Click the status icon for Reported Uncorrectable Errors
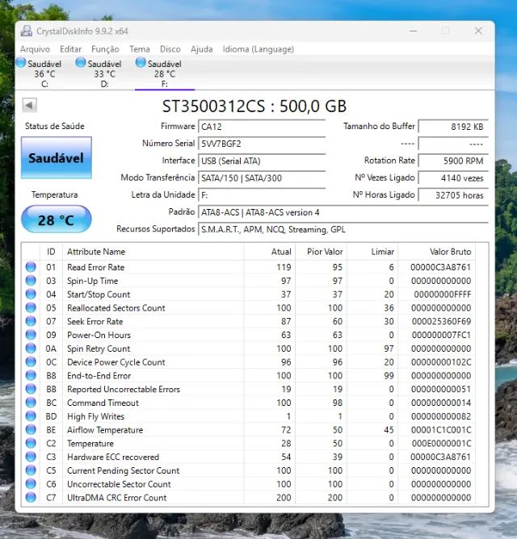517x539 pixels. [x=31, y=389]
